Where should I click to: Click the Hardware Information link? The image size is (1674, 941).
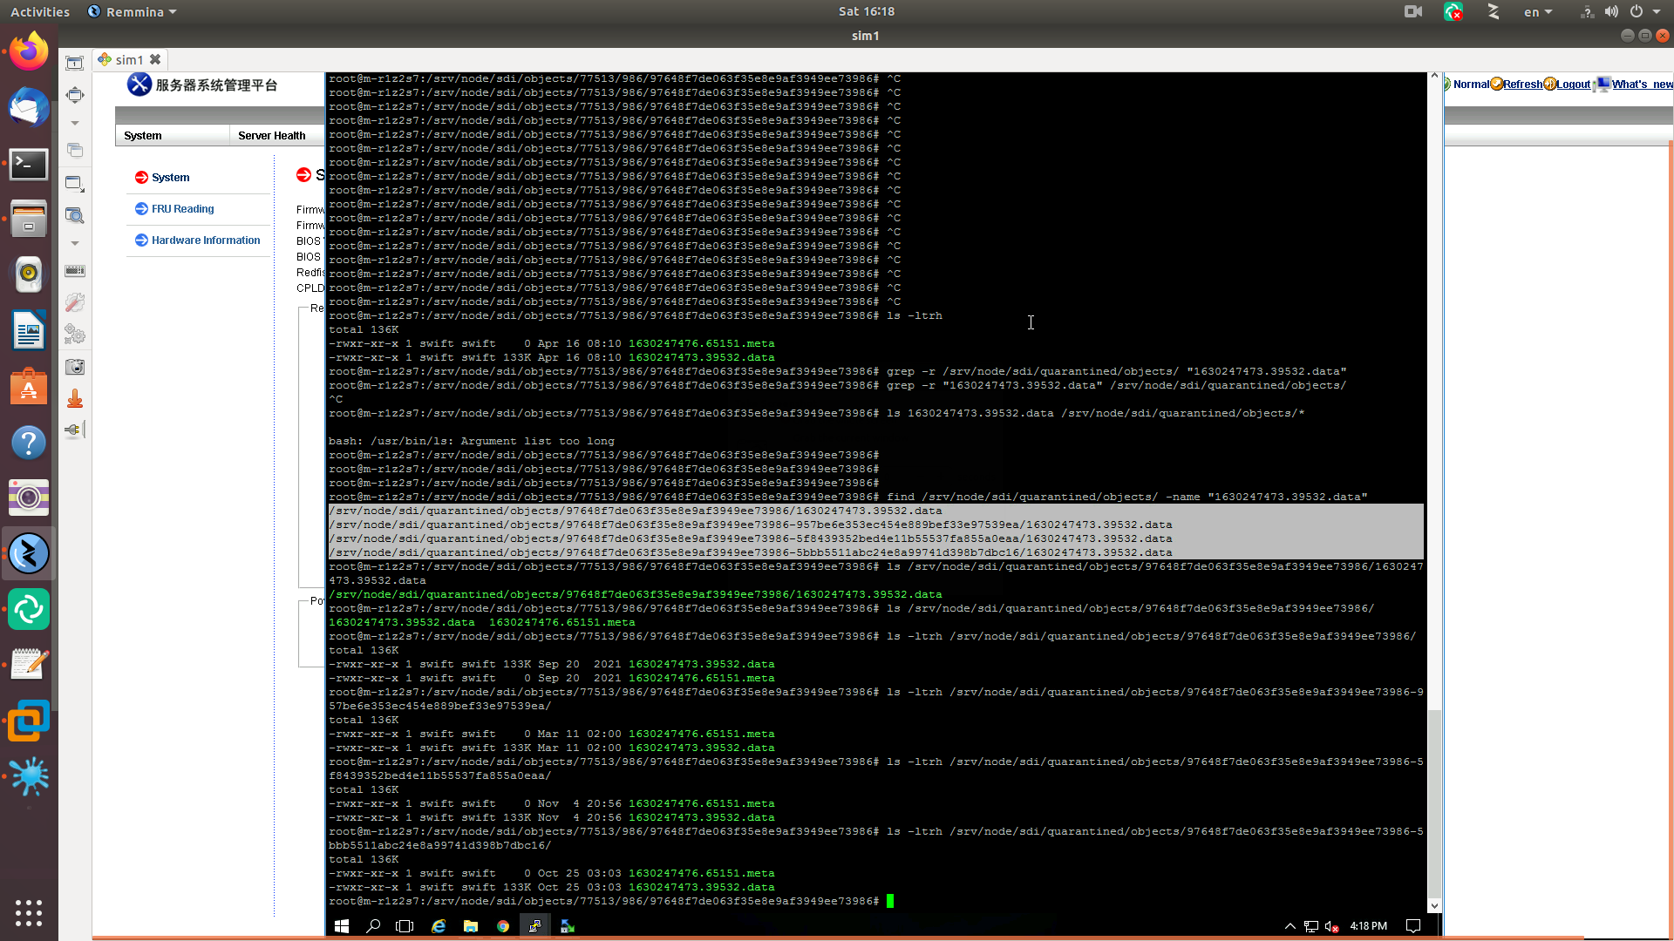point(206,240)
